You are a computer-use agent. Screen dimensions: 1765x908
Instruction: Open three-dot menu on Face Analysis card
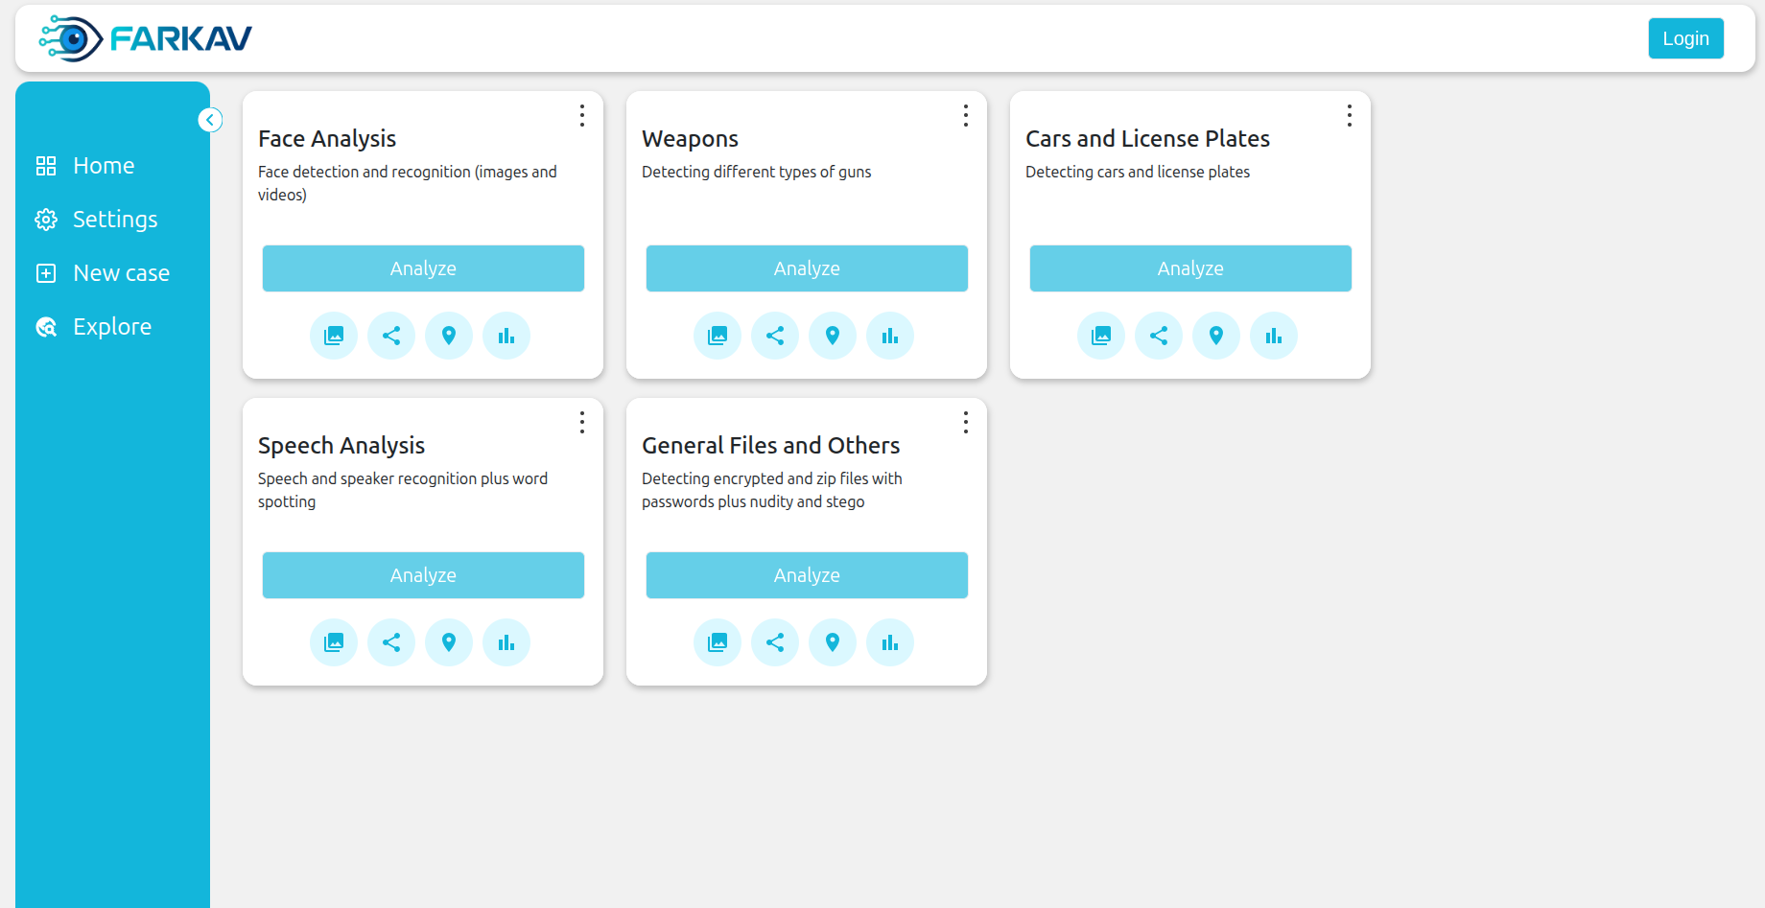582,116
